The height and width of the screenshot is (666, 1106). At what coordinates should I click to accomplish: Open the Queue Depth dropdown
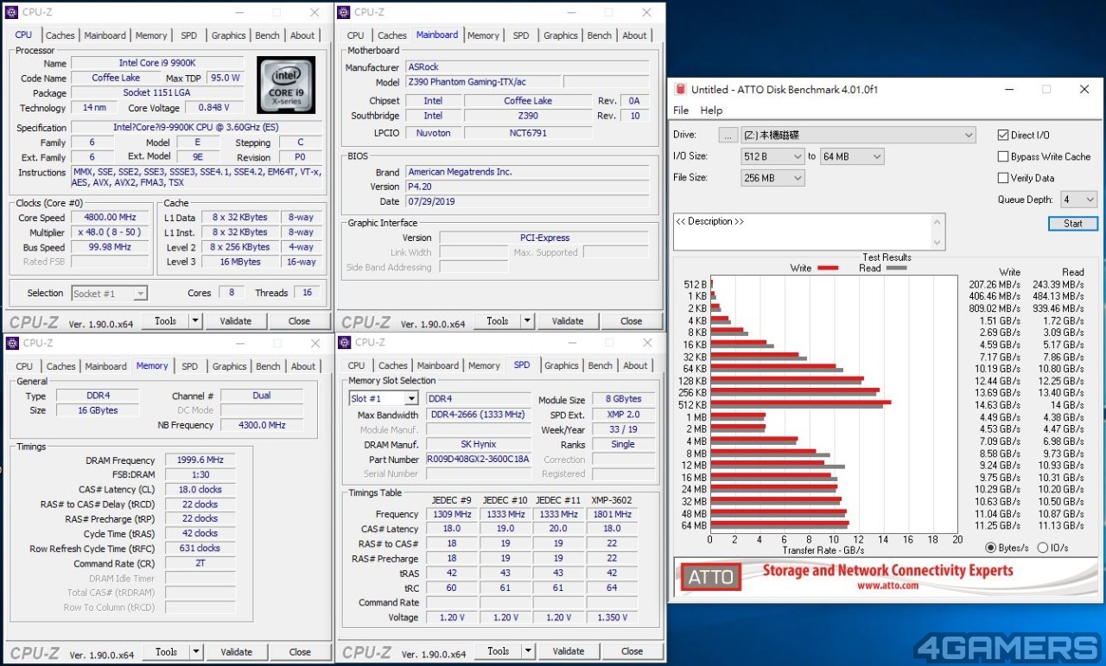(1078, 200)
